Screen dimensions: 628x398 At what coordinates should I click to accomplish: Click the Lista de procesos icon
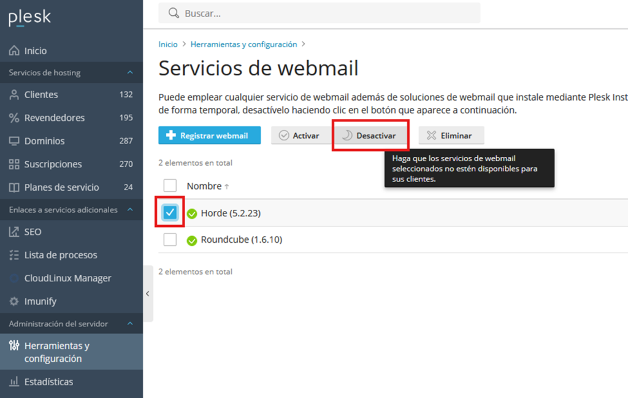pos(14,255)
